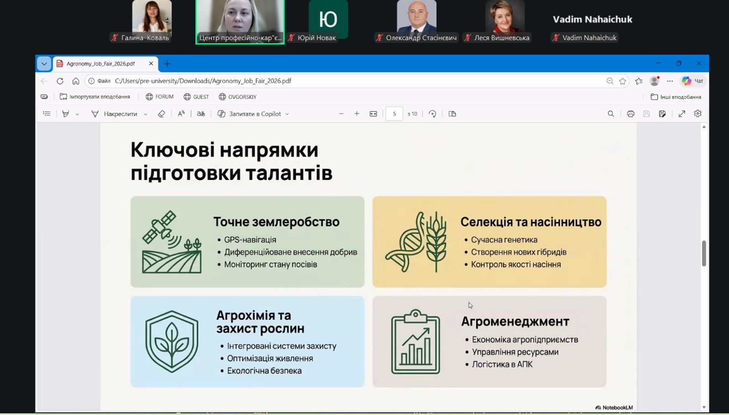Zoom in with the plus button
This screenshot has height=415, width=729.
pos(357,114)
